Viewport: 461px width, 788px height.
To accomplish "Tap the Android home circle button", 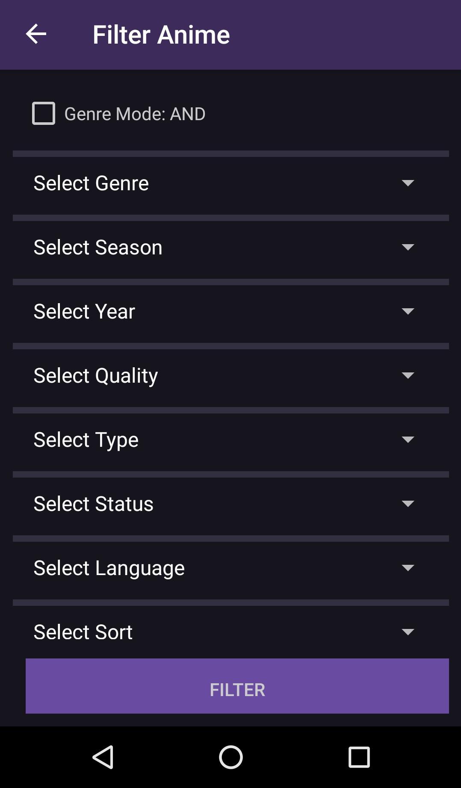I will [x=231, y=757].
